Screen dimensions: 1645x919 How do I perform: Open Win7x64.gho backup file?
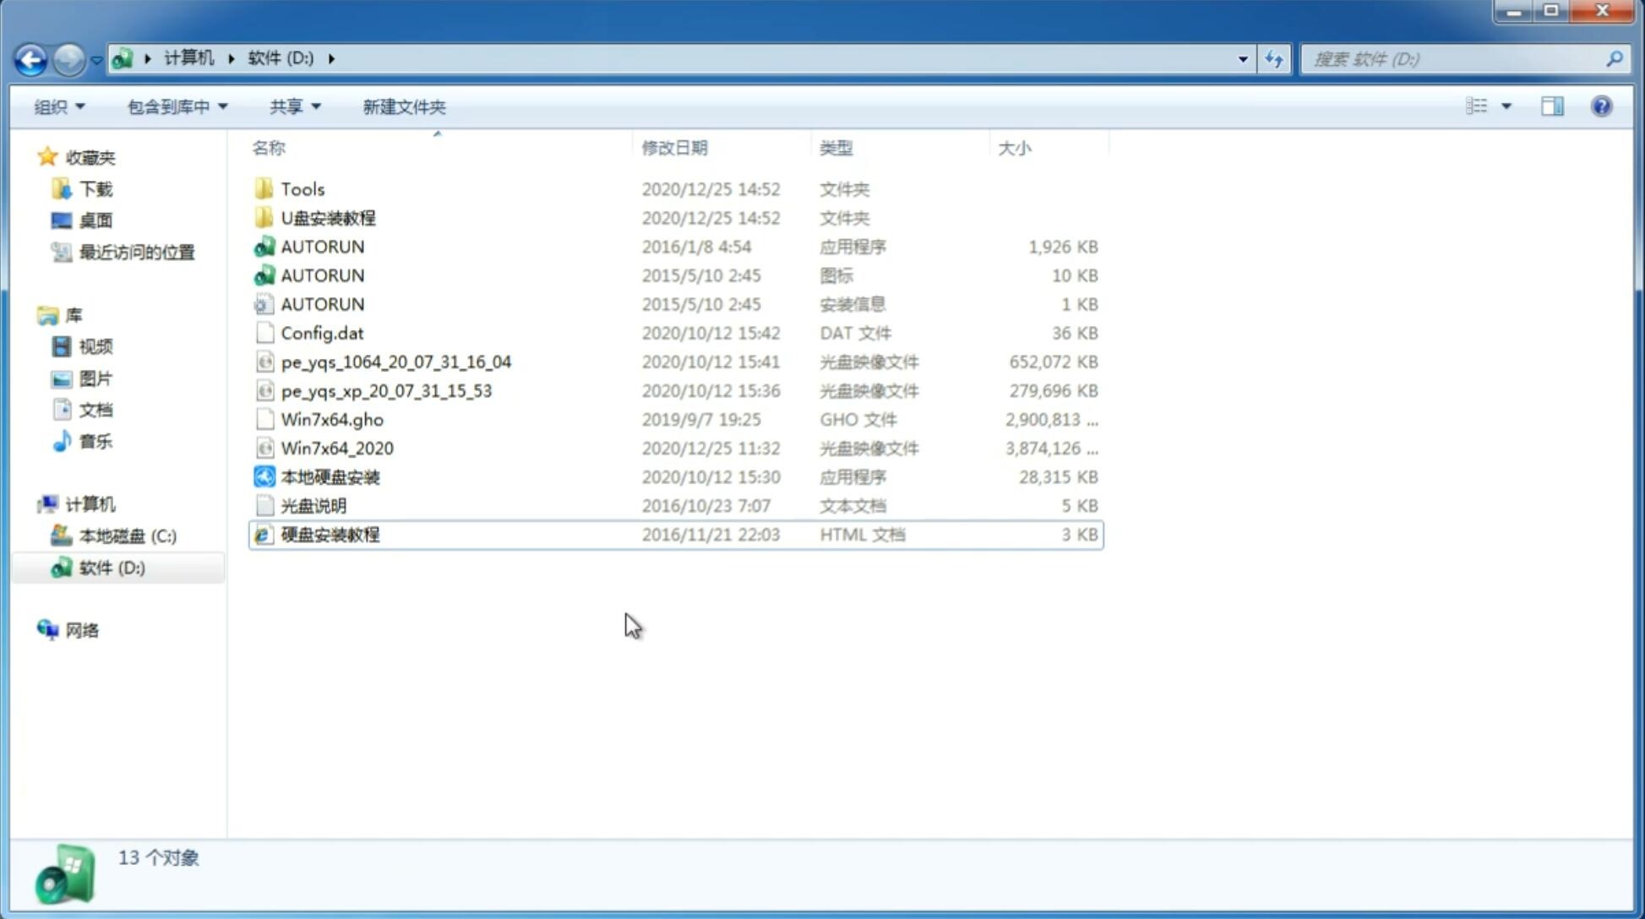[x=331, y=418]
